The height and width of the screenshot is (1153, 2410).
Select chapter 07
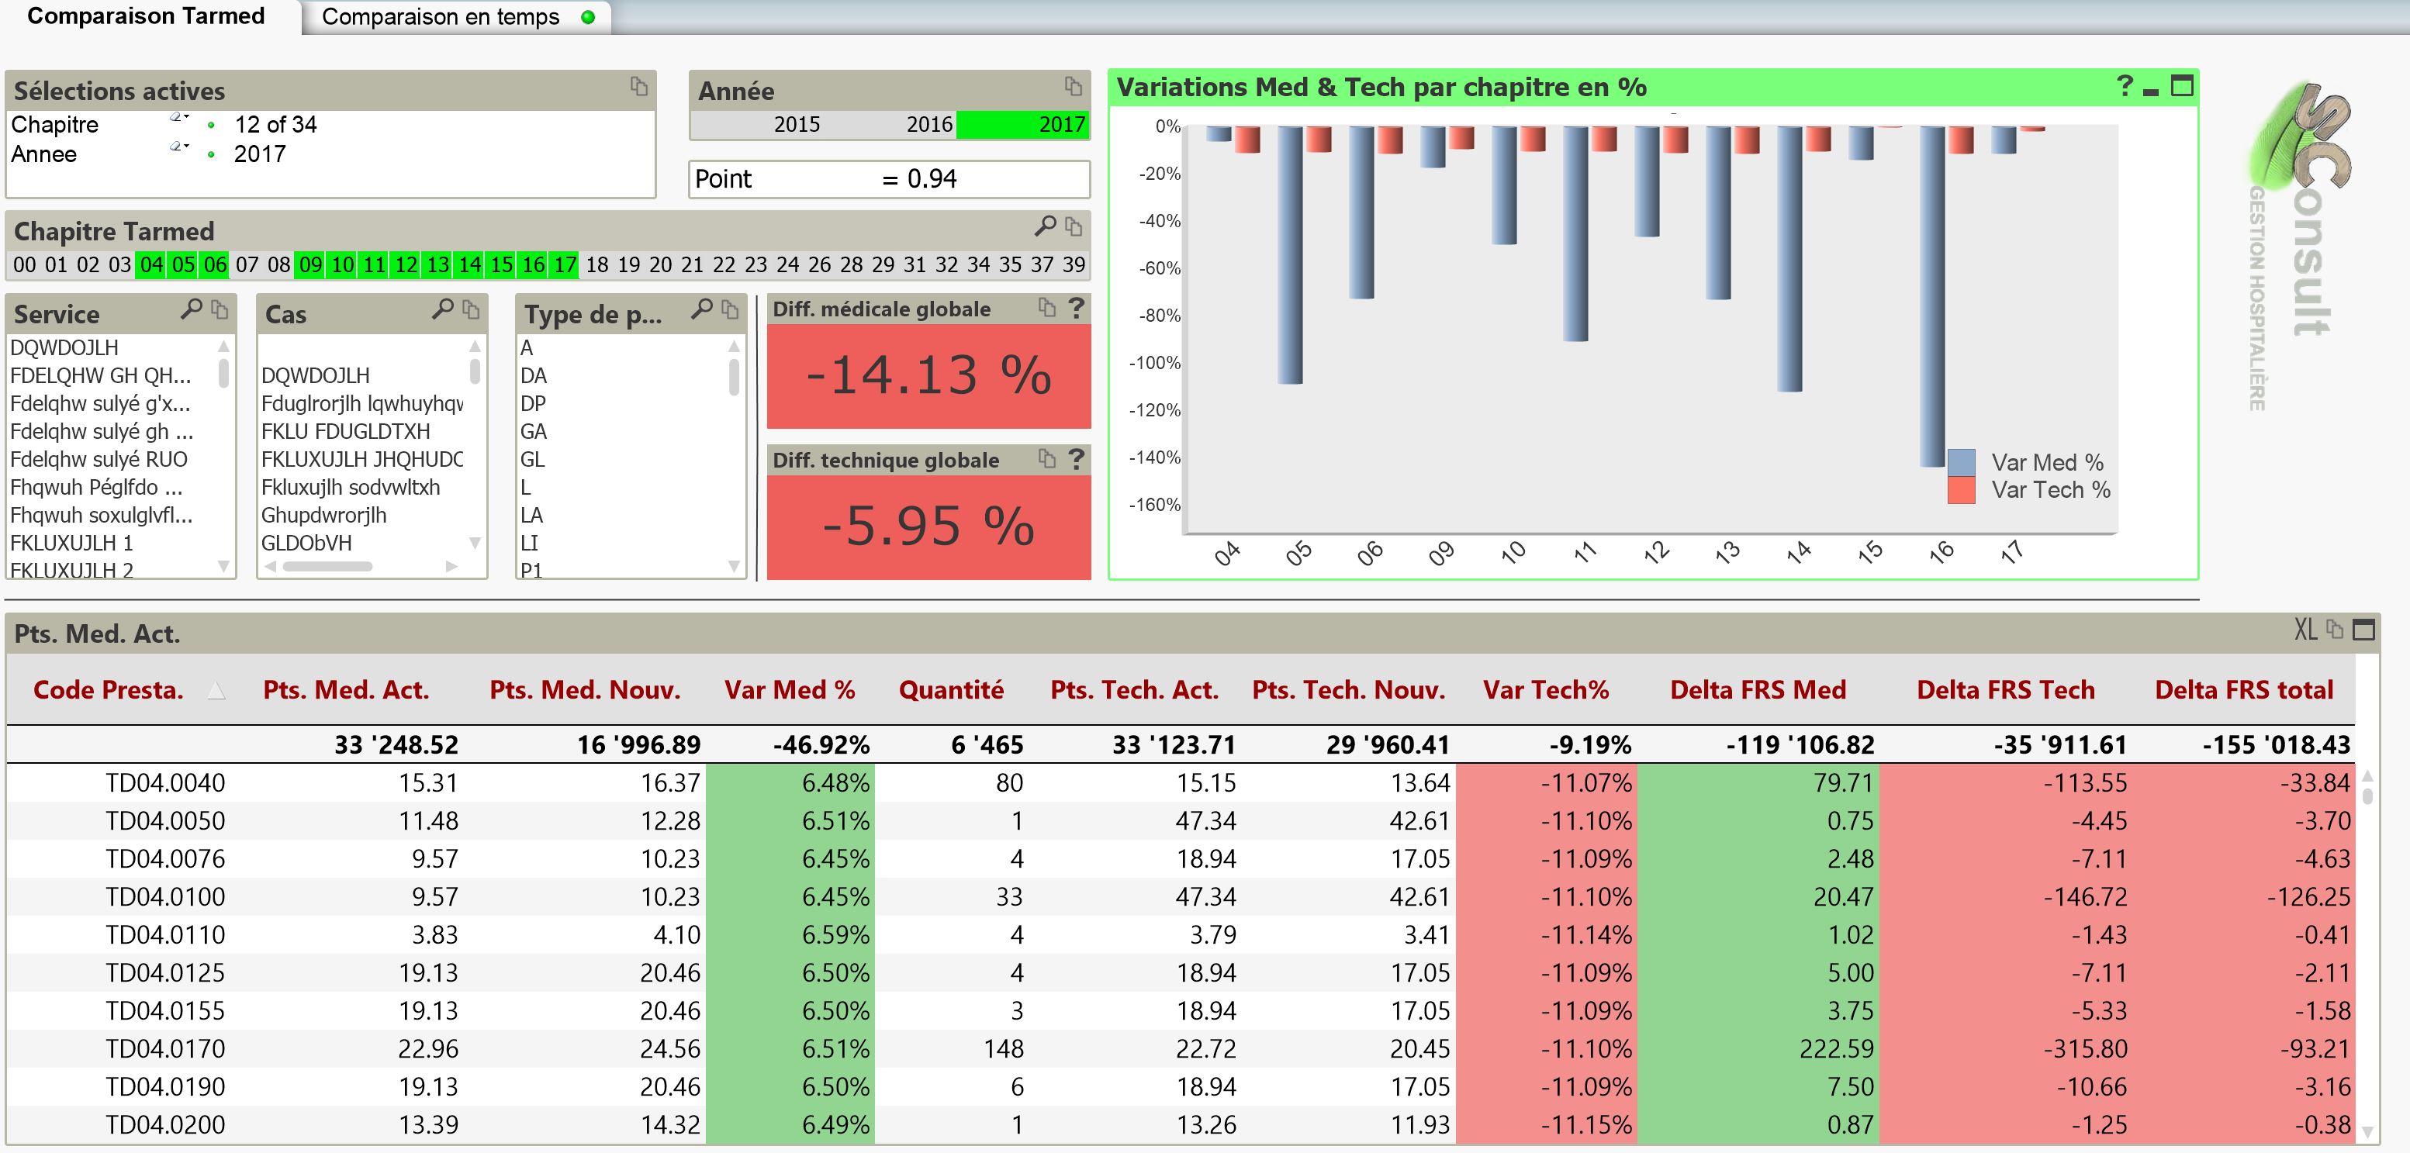247,264
